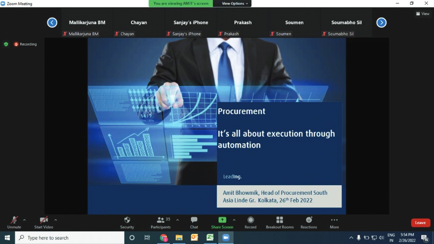Open View Options dropdown
This screenshot has height=244, width=434.
point(235,4)
